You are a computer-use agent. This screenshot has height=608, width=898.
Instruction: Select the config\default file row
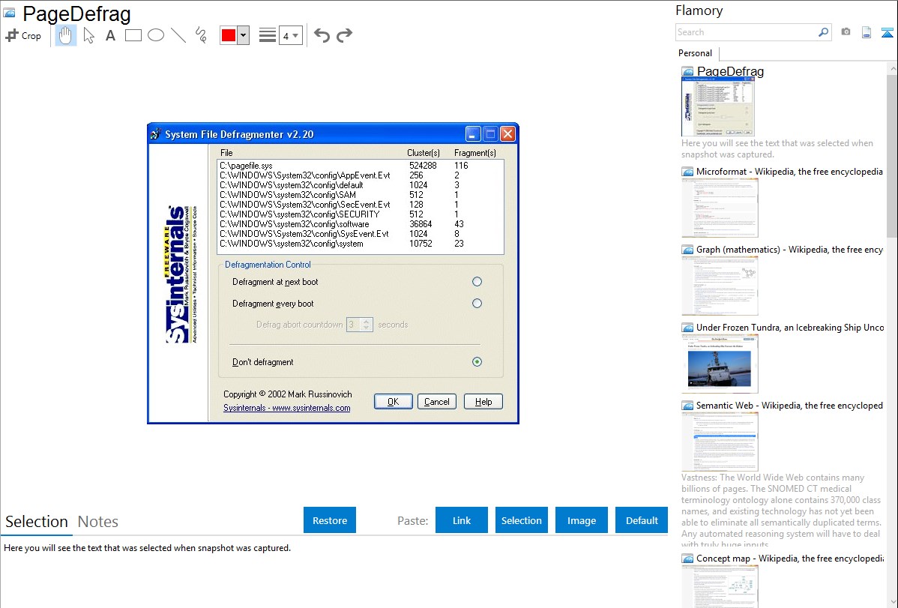click(x=361, y=185)
